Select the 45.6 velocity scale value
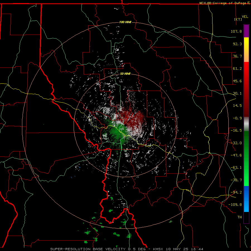Image resolution: width=251 pixels, height=251 pixels. 237,81
